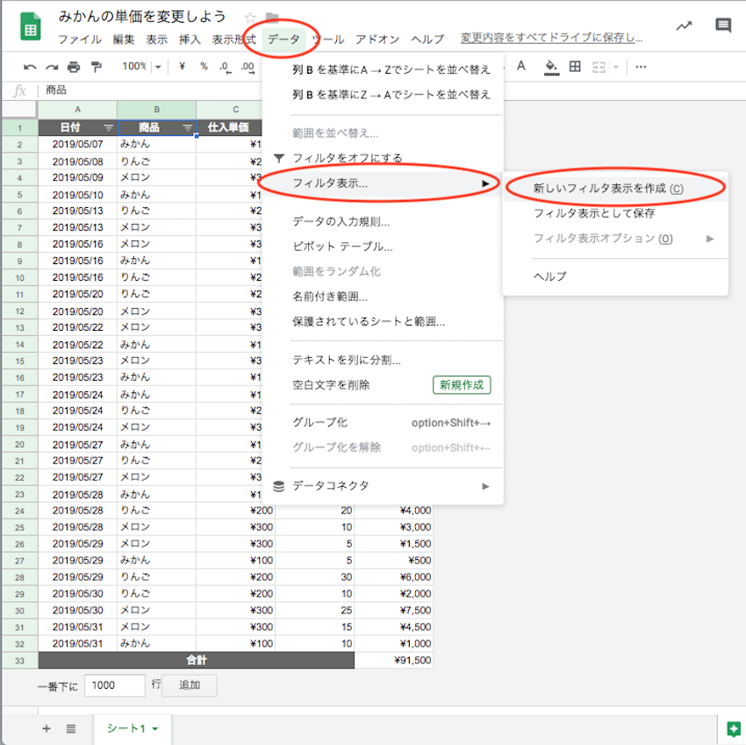Toggle filter button on 商品 column header
Image resolution: width=746 pixels, height=745 pixels.
pyautogui.click(x=187, y=128)
